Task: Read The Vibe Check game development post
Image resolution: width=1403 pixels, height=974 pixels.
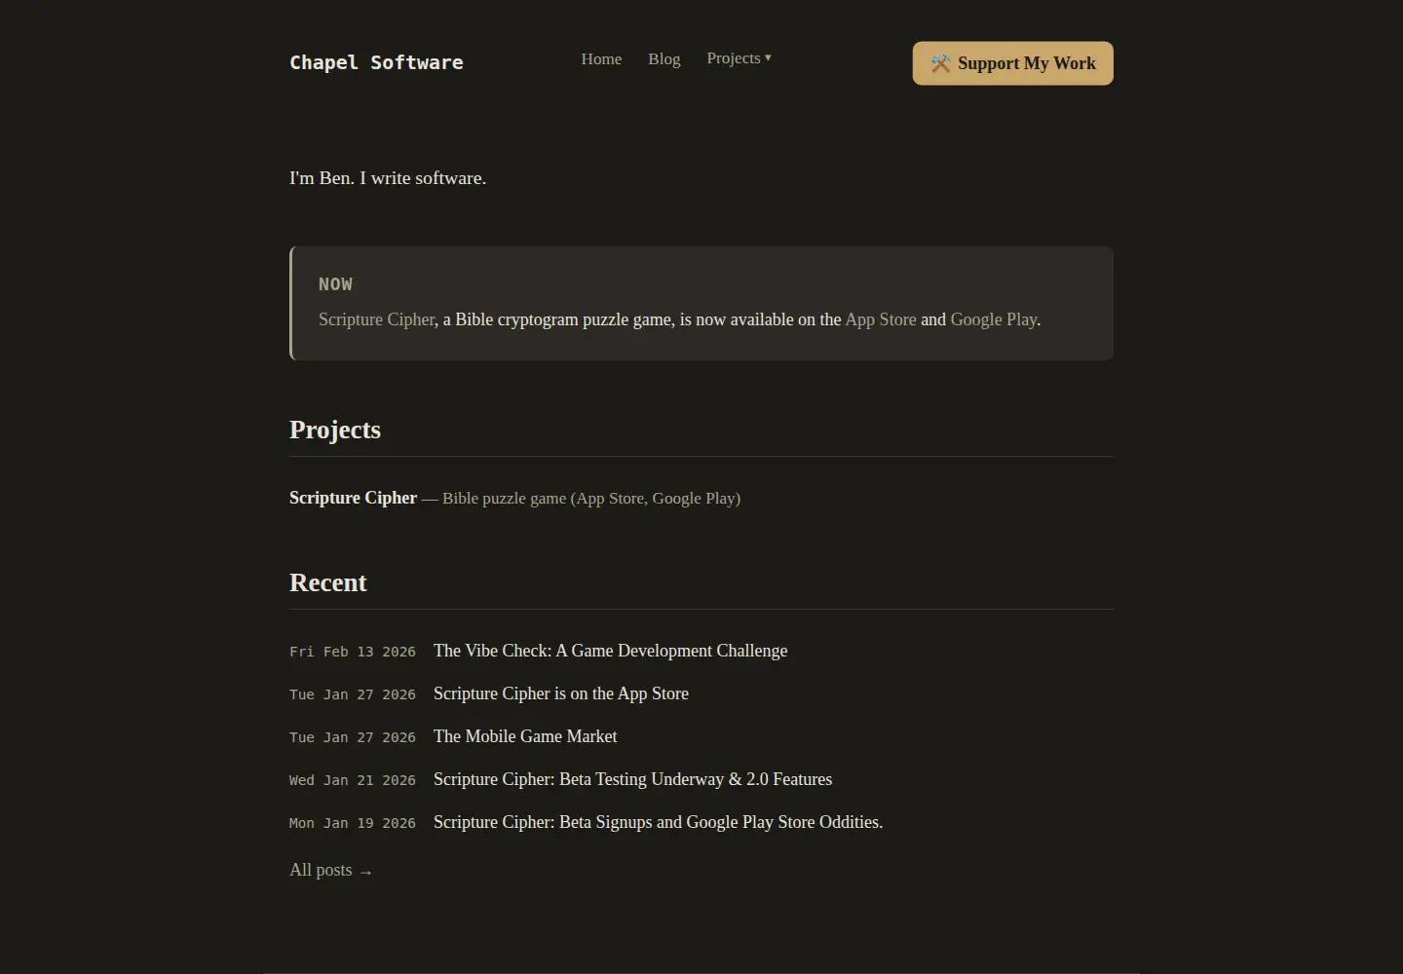Action: pyautogui.click(x=610, y=651)
